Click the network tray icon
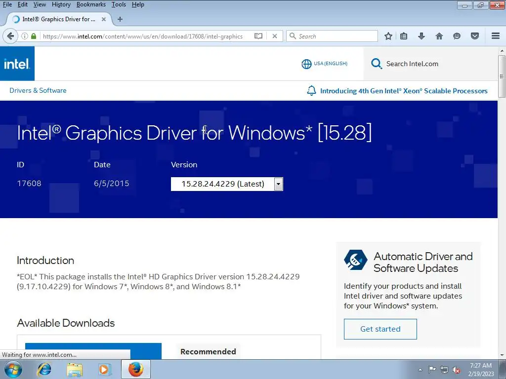Screen dimensions: 506x379 [x=444, y=370]
